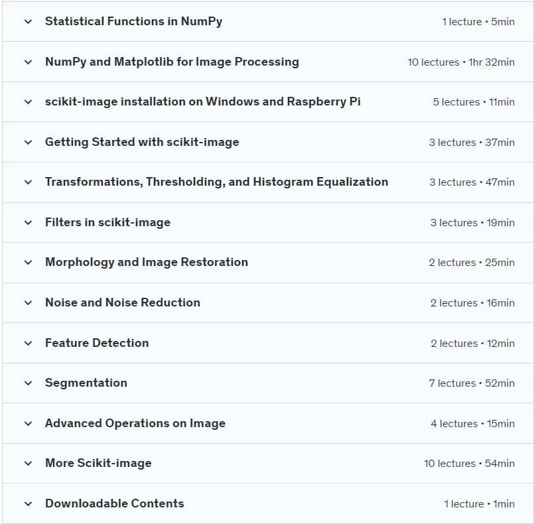The image size is (534, 524).
Task: Expand the Downloadable Contents chevron
Action: [29, 504]
